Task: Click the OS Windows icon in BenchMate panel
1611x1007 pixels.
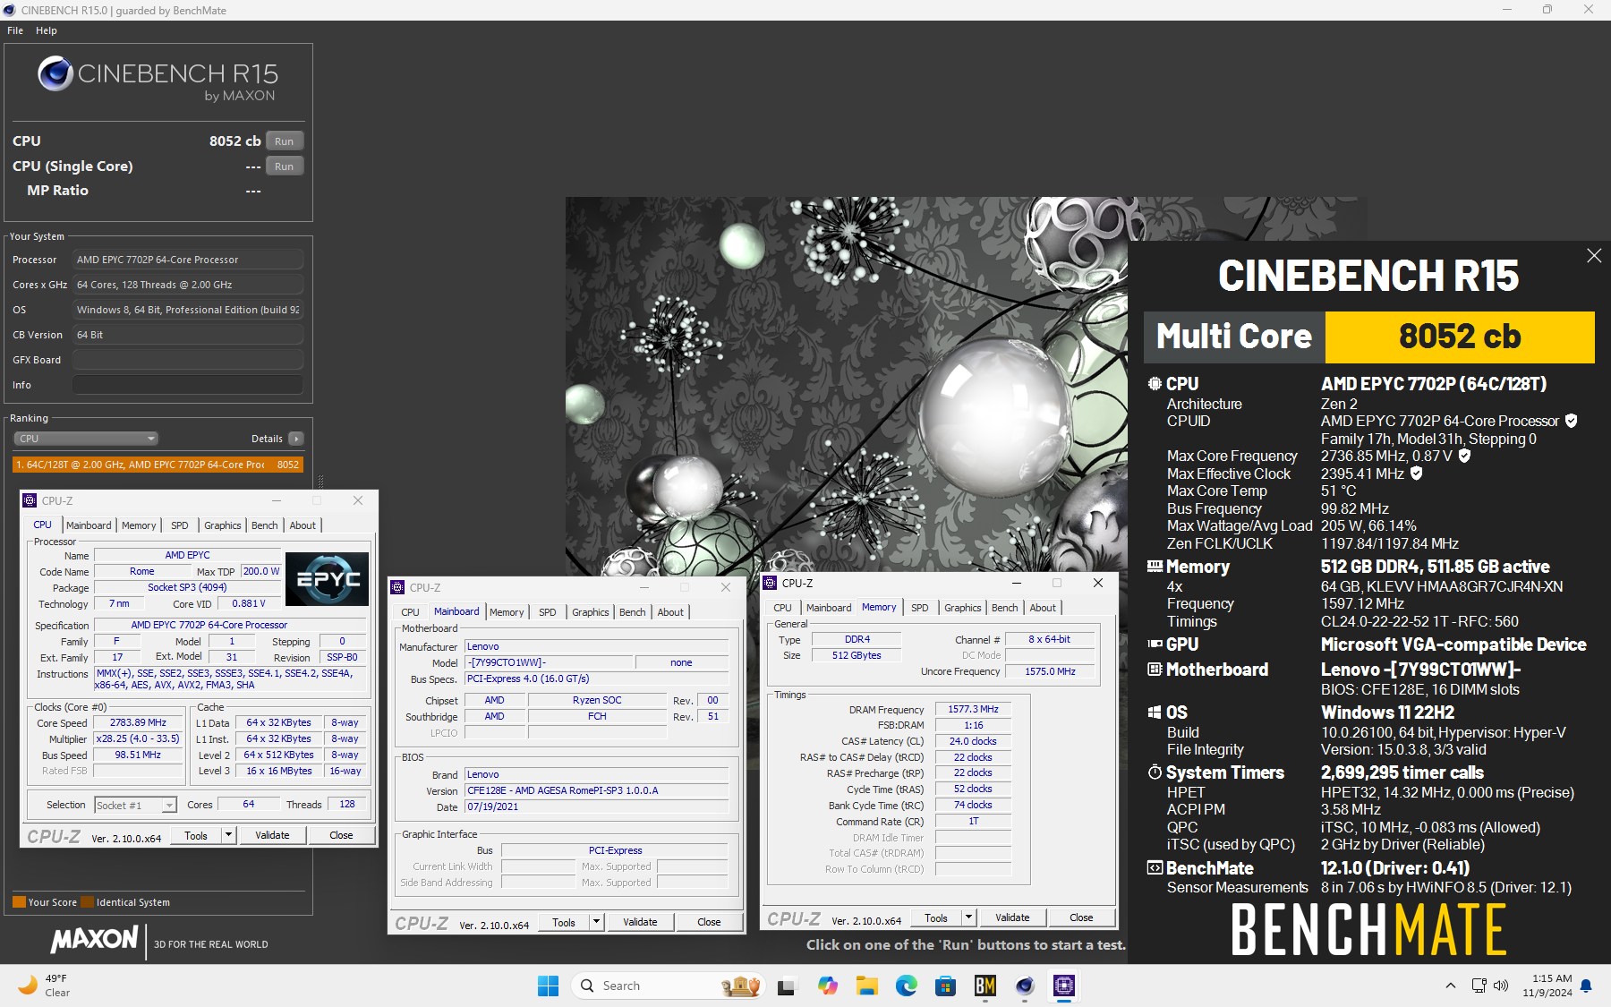Action: pos(1155,713)
